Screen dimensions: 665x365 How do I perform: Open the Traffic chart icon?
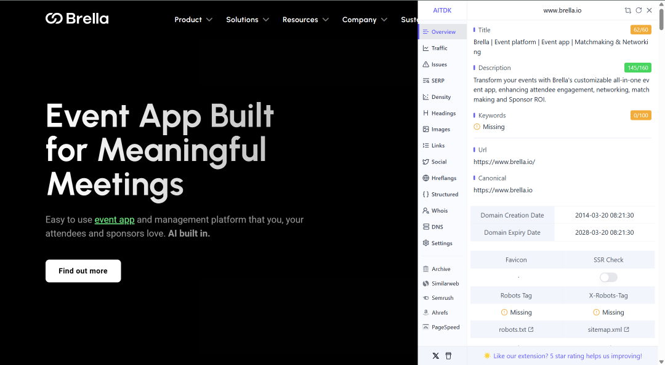pyautogui.click(x=426, y=49)
